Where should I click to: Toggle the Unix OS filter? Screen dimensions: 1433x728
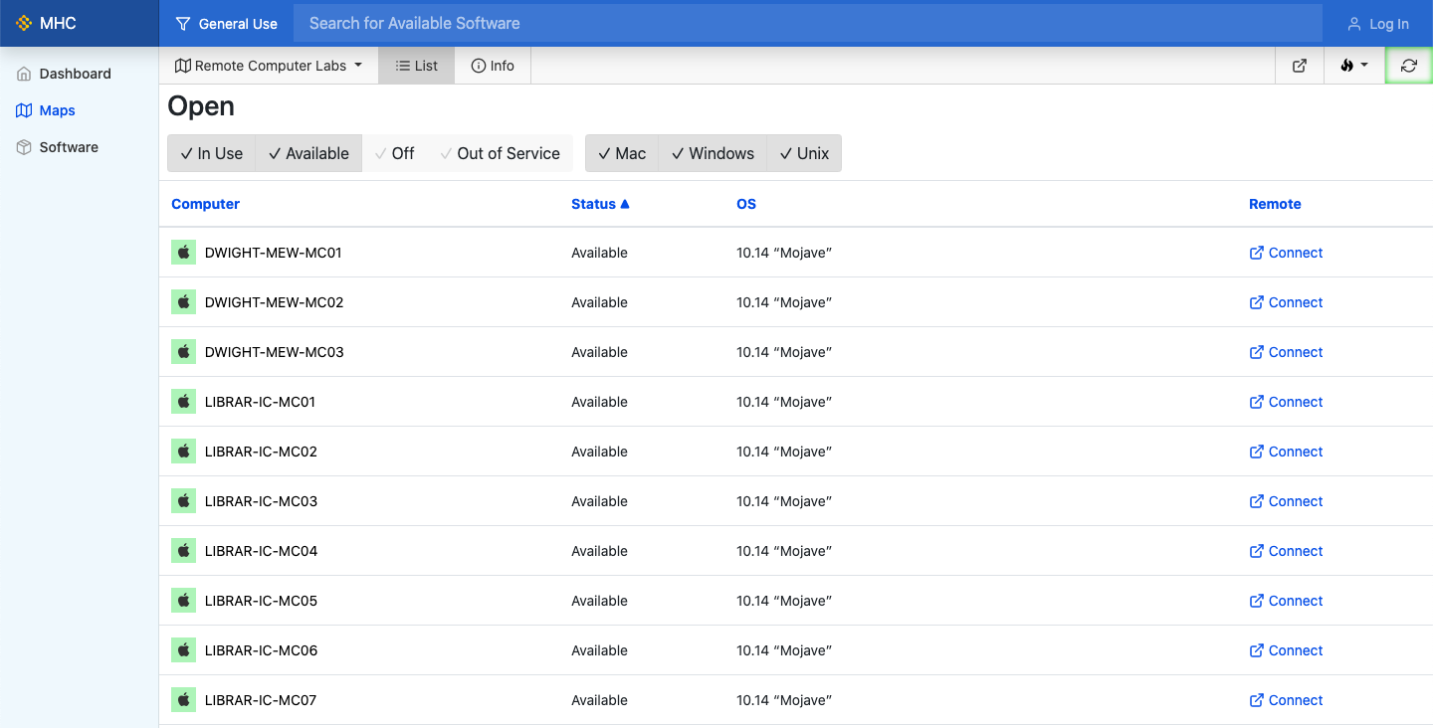804,153
